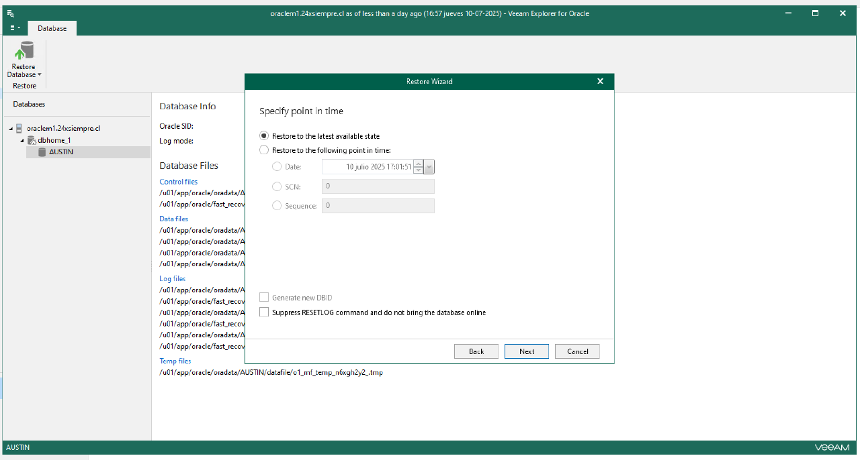Screen dimensions: 860x460
Task: Click the Log mode label
Action: click(x=176, y=141)
